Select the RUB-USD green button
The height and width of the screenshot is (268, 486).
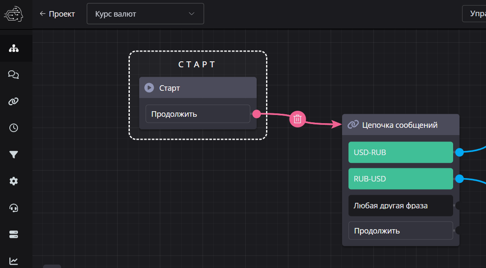pyautogui.click(x=400, y=179)
